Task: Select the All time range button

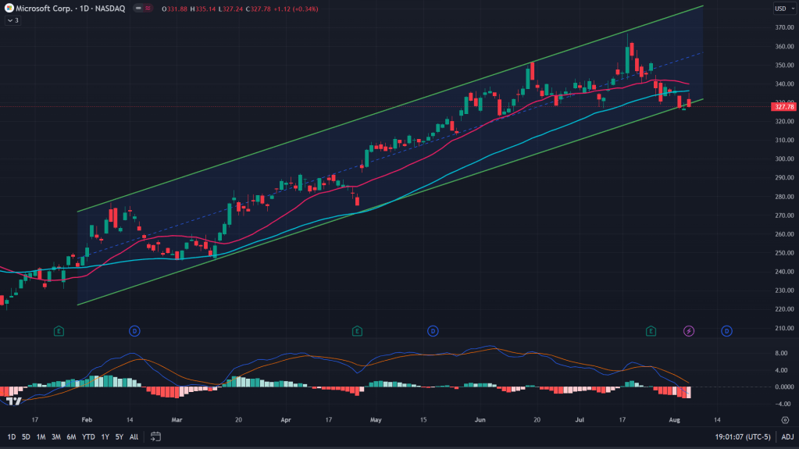Action: pos(134,437)
